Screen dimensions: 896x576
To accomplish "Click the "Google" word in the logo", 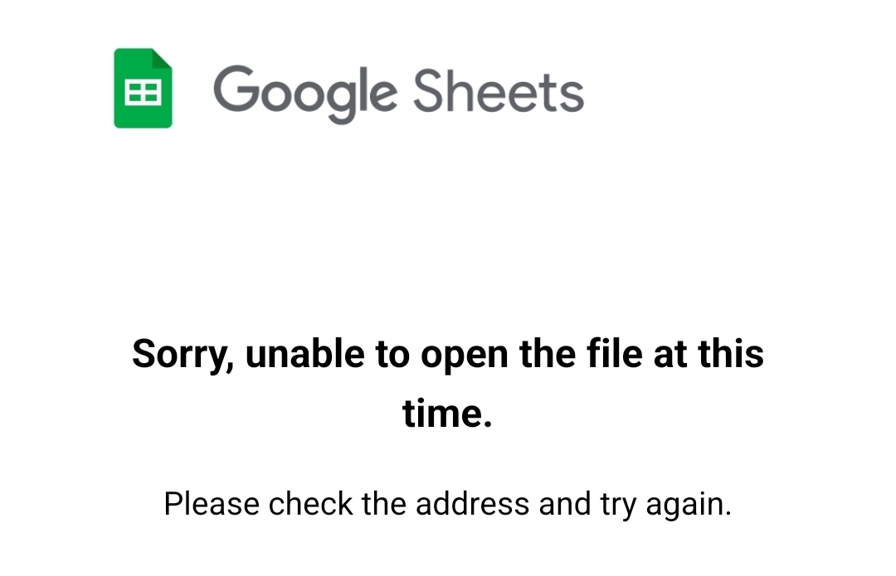I will (x=304, y=91).
